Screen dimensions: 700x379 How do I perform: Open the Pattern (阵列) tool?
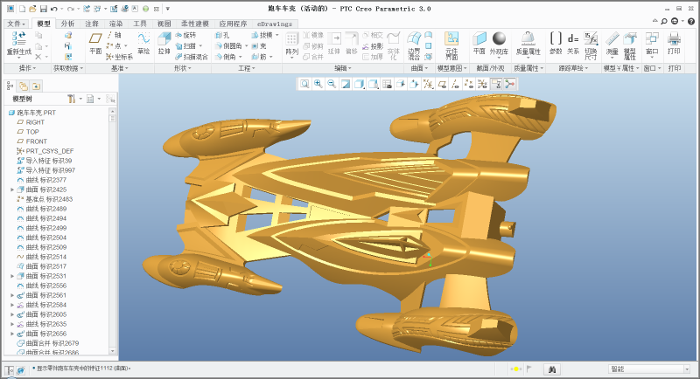(x=291, y=44)
